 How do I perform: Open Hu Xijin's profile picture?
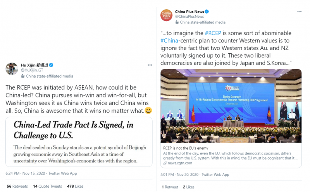tap(12, 69)
